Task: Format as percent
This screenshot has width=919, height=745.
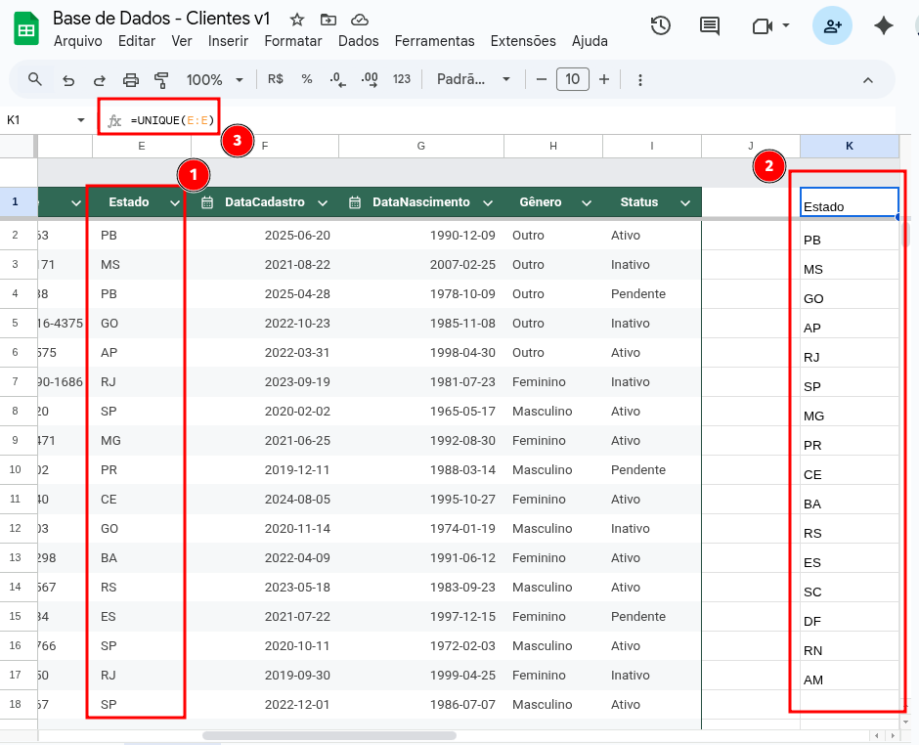Action: tap(307, 79)
